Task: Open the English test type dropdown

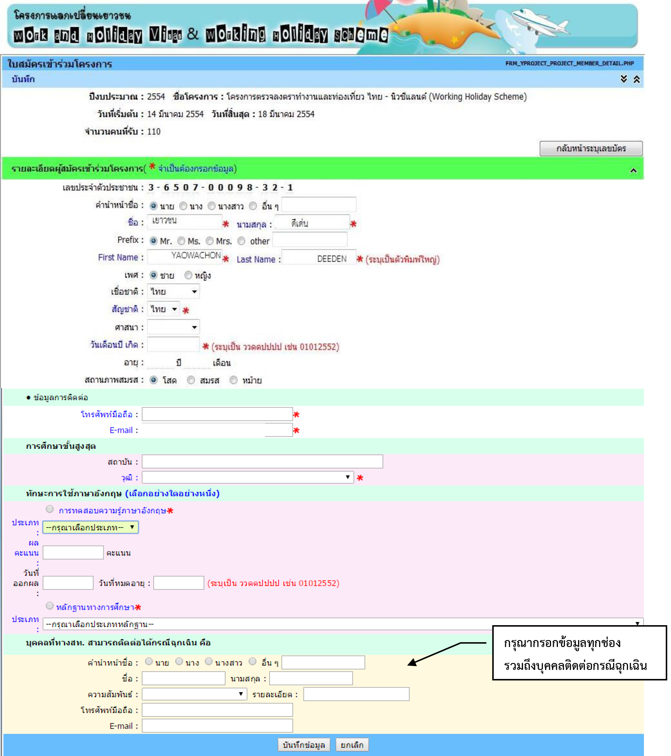Action: point(91,527)
